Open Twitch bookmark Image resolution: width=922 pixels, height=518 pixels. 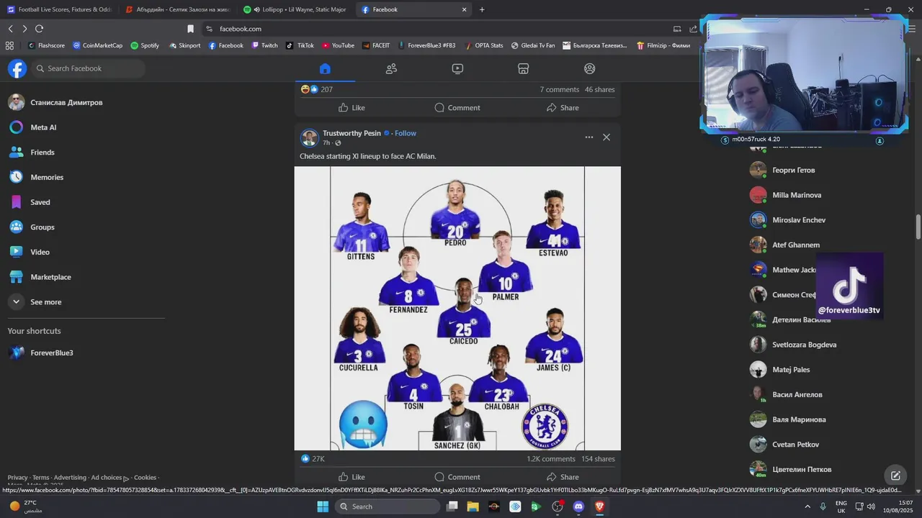[x=264, y=45]
